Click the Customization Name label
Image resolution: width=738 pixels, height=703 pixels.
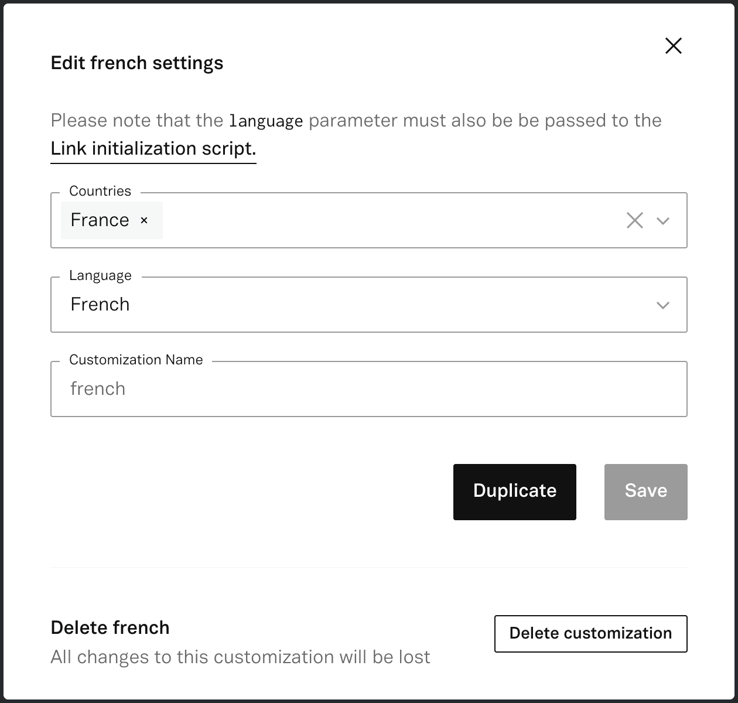click(x=136, y=360)
